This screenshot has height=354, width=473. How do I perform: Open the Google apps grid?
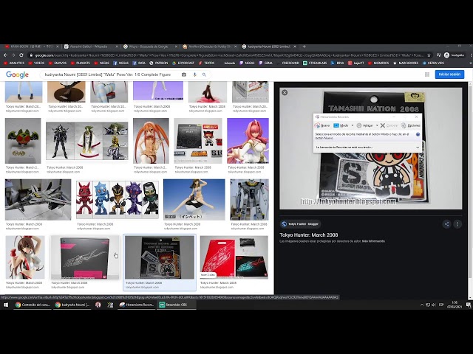(427, 74)
